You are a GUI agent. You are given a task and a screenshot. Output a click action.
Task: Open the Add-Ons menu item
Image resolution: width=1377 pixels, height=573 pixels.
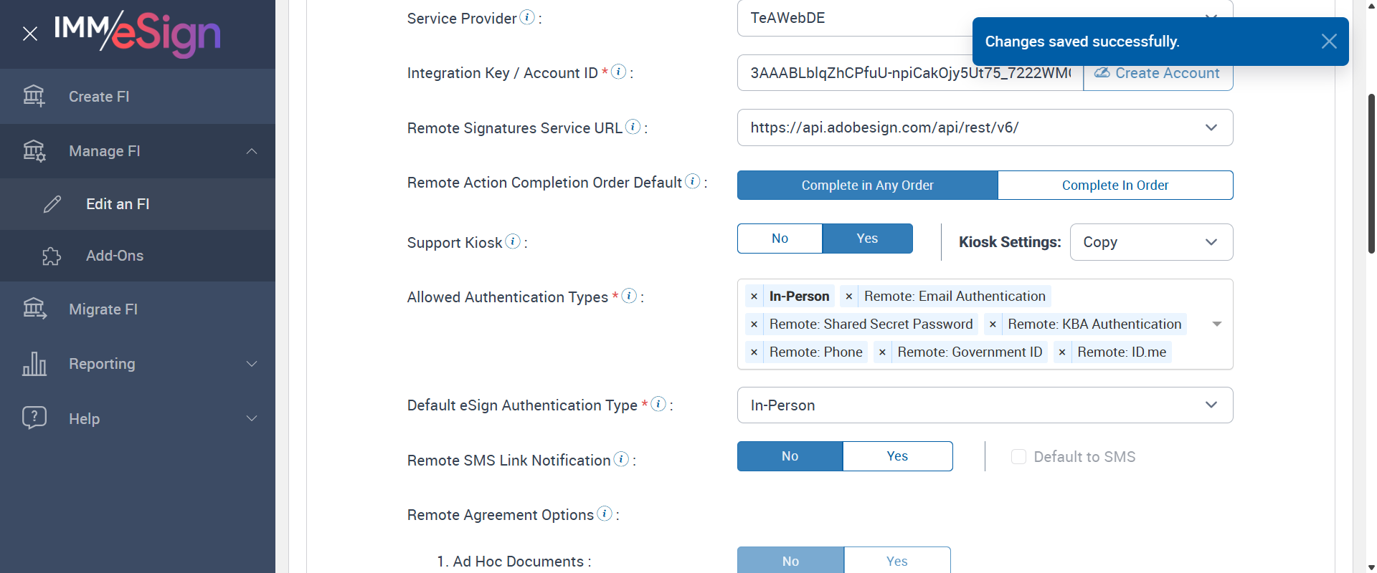coord(115,256)
